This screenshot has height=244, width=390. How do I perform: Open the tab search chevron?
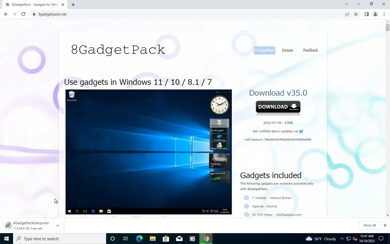pos(346,4)
